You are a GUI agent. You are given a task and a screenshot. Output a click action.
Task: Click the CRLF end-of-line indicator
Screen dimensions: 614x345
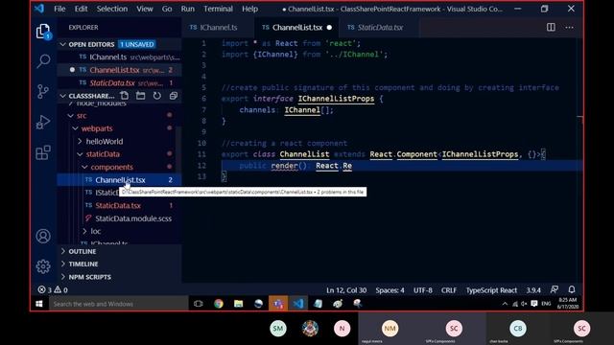click(x=449, y=290)
